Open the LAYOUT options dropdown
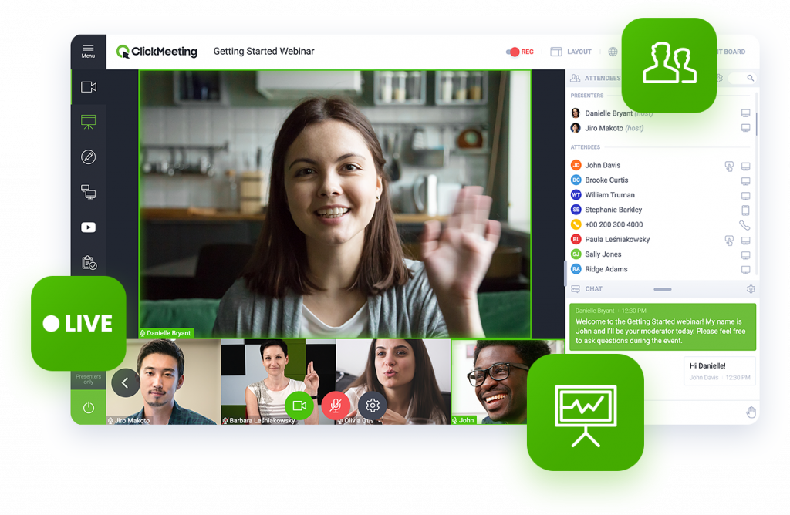790x515 pixels. coord(571,52)
